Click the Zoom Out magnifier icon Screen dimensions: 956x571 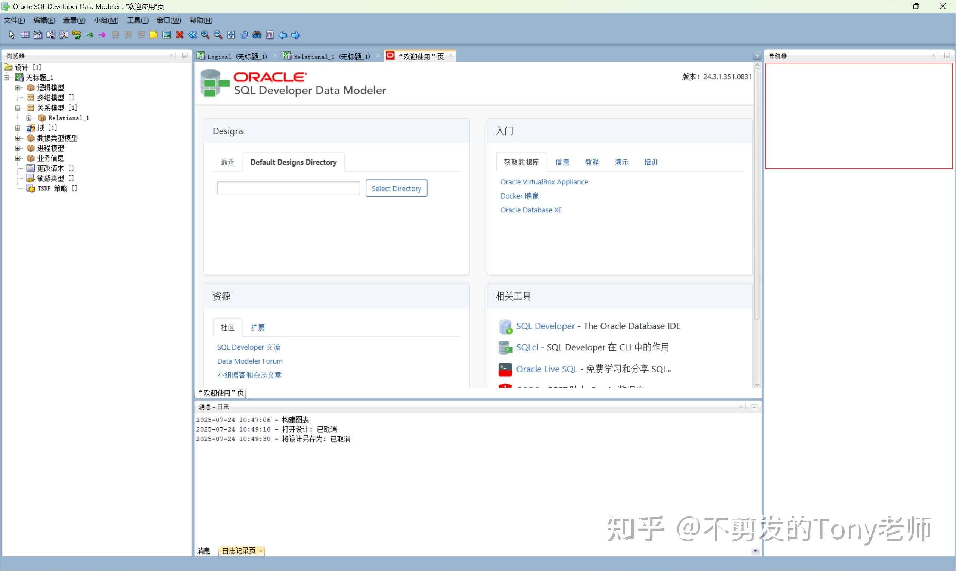pos(218,35)
